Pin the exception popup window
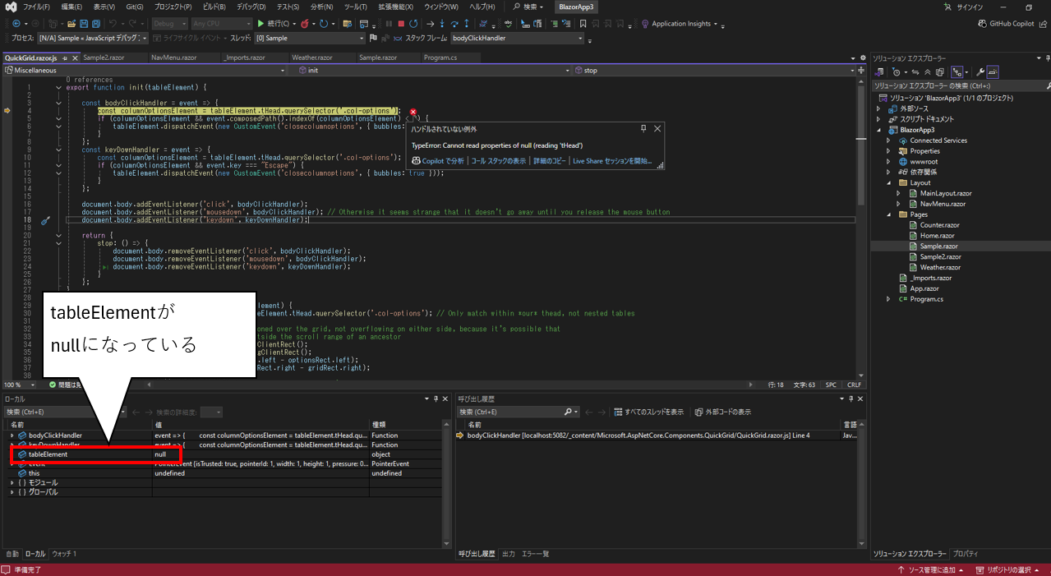Screen dimensions: 1051x576 pyautogui.click(x=643, y=129)
